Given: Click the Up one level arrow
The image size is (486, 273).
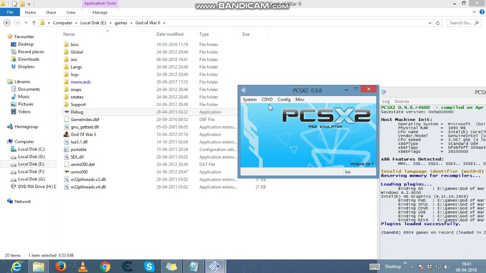Looking at the screenshot, I should [34, 23].
